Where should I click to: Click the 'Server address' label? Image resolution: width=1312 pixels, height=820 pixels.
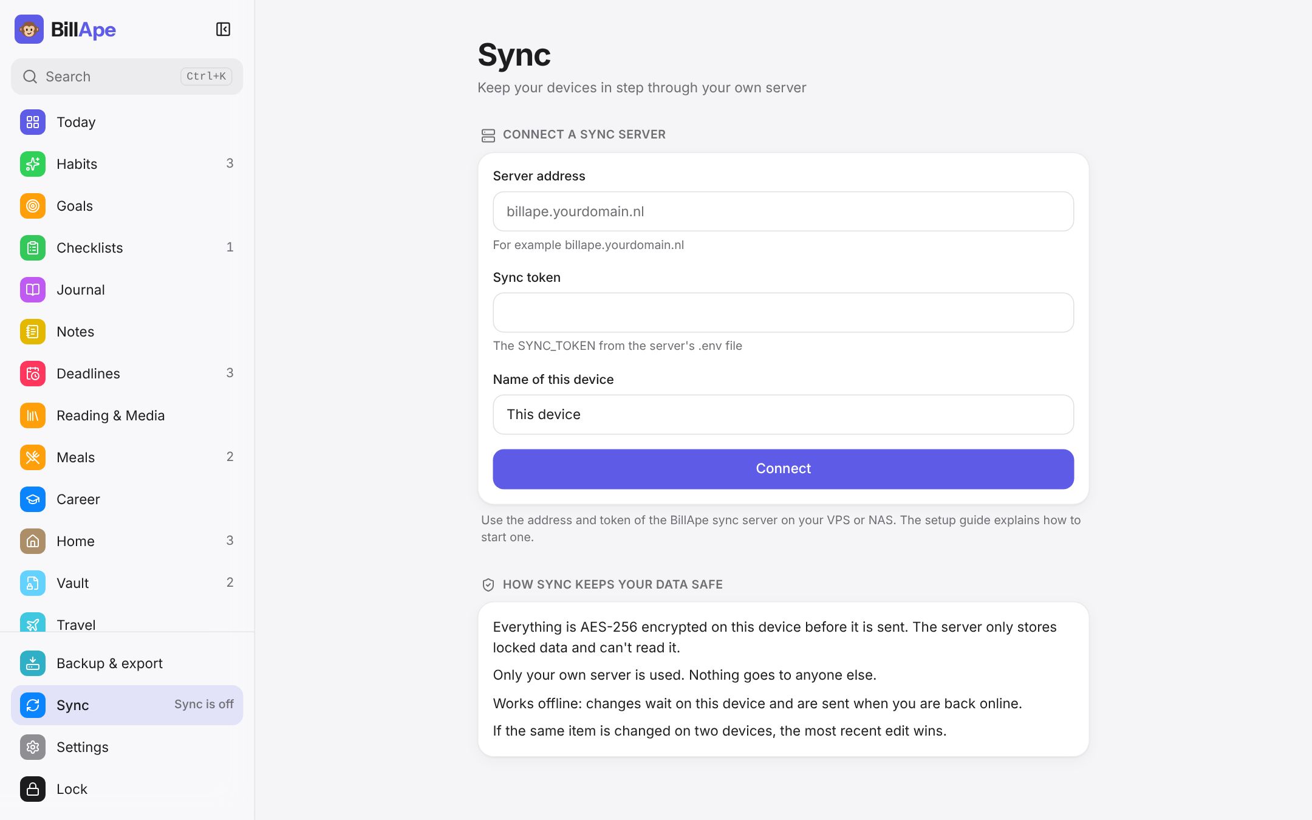point(539,176)
